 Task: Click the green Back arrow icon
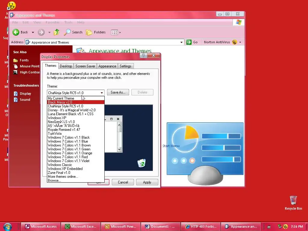pos(16,32)
